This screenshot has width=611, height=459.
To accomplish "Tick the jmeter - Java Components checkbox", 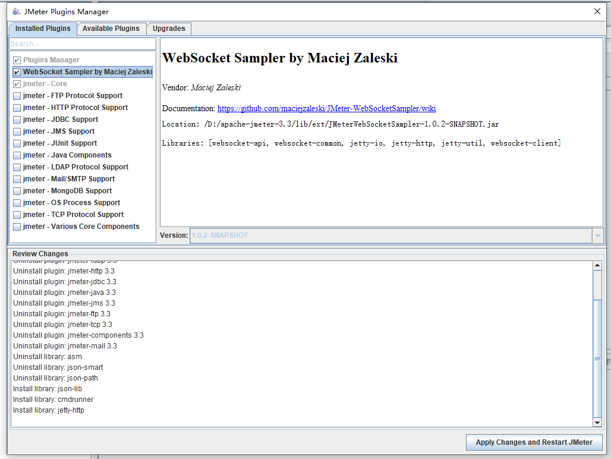I will coord(17,155).
